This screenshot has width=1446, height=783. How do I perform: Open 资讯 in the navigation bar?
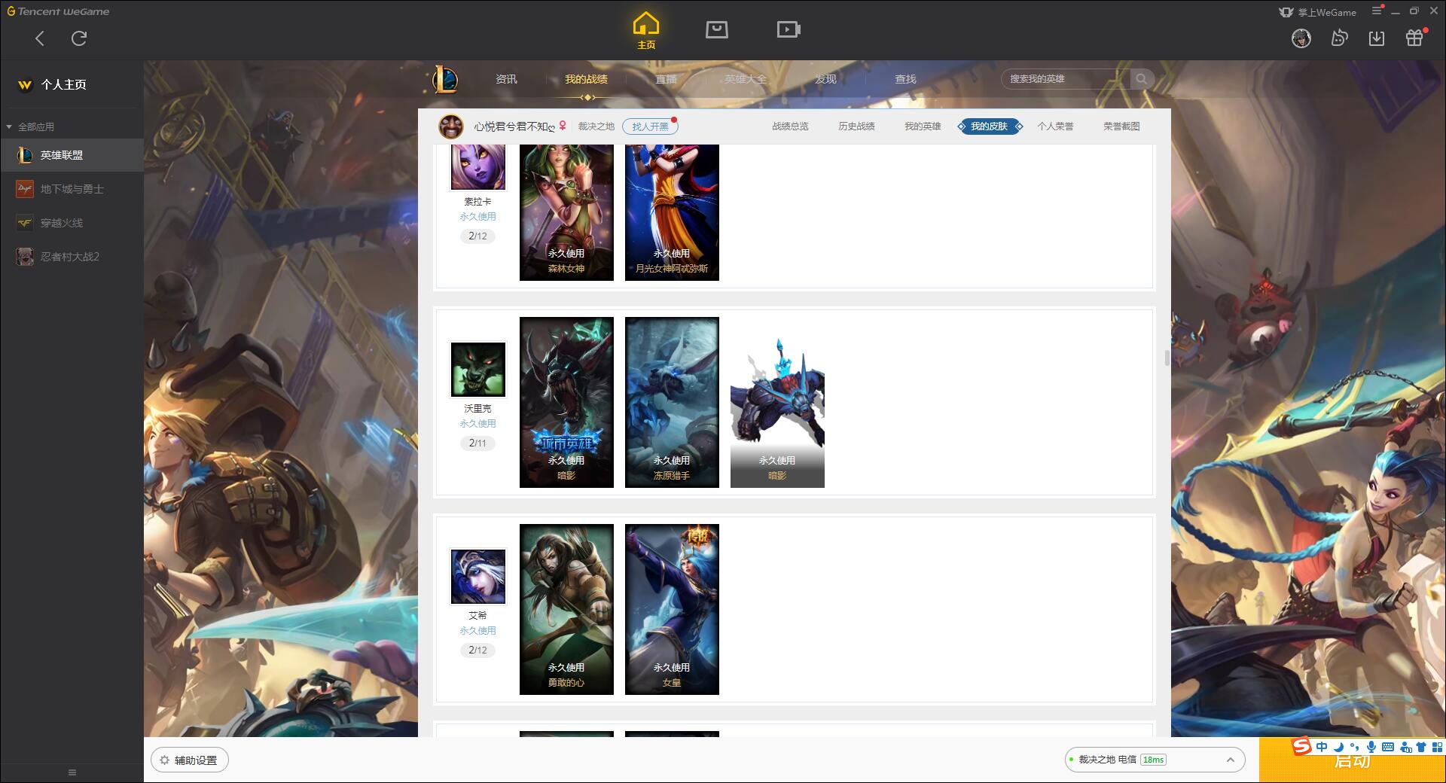pos(506,79)
